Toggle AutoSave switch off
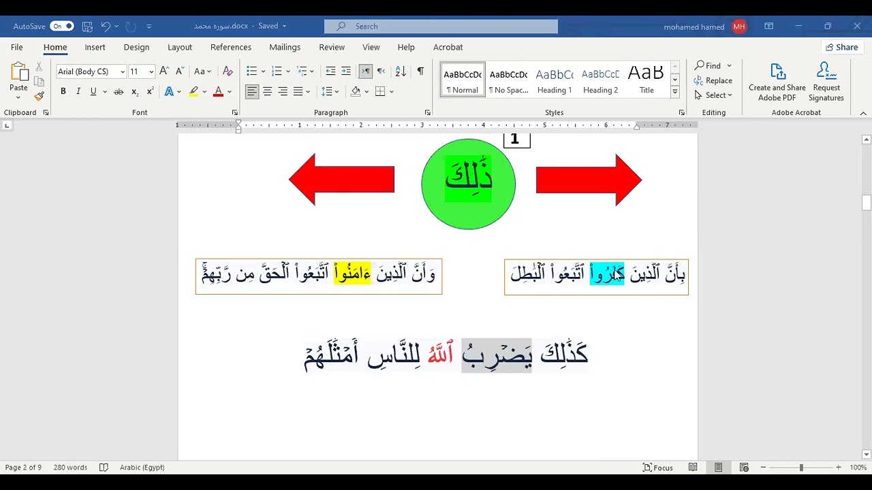Screen dimensions: 872x490 coord(62,27)
